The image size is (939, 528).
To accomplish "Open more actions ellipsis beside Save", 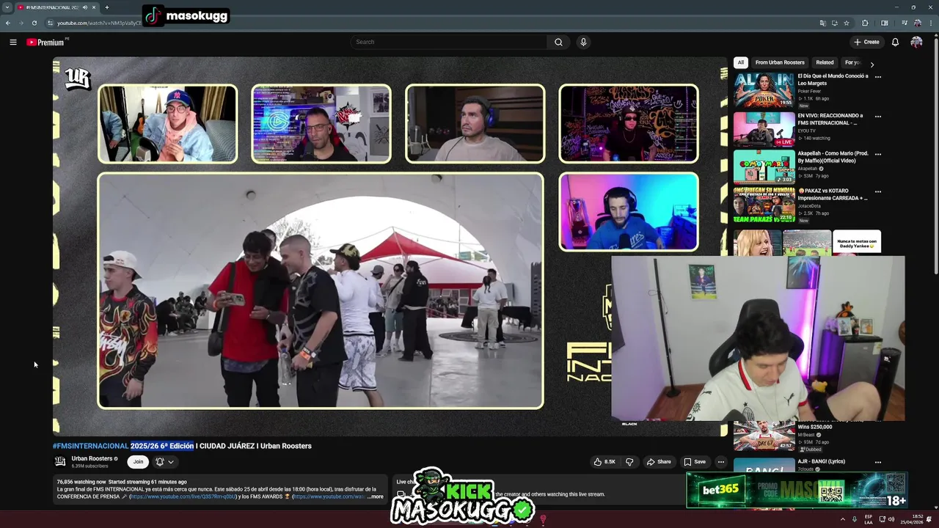I will click(x=721, y=462).
